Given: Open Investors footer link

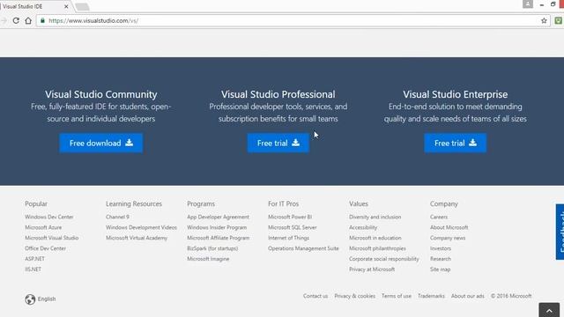Looking at the screenshot, I should point(441,248).
